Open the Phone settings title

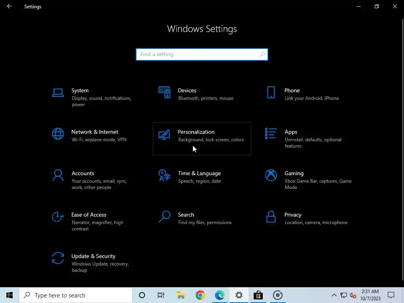coord(292,90)
